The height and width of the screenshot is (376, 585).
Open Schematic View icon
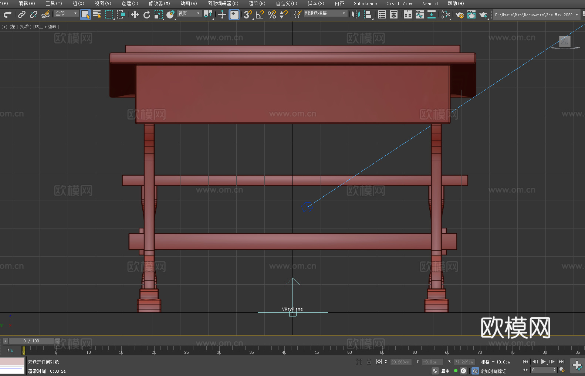coord(432,14)
